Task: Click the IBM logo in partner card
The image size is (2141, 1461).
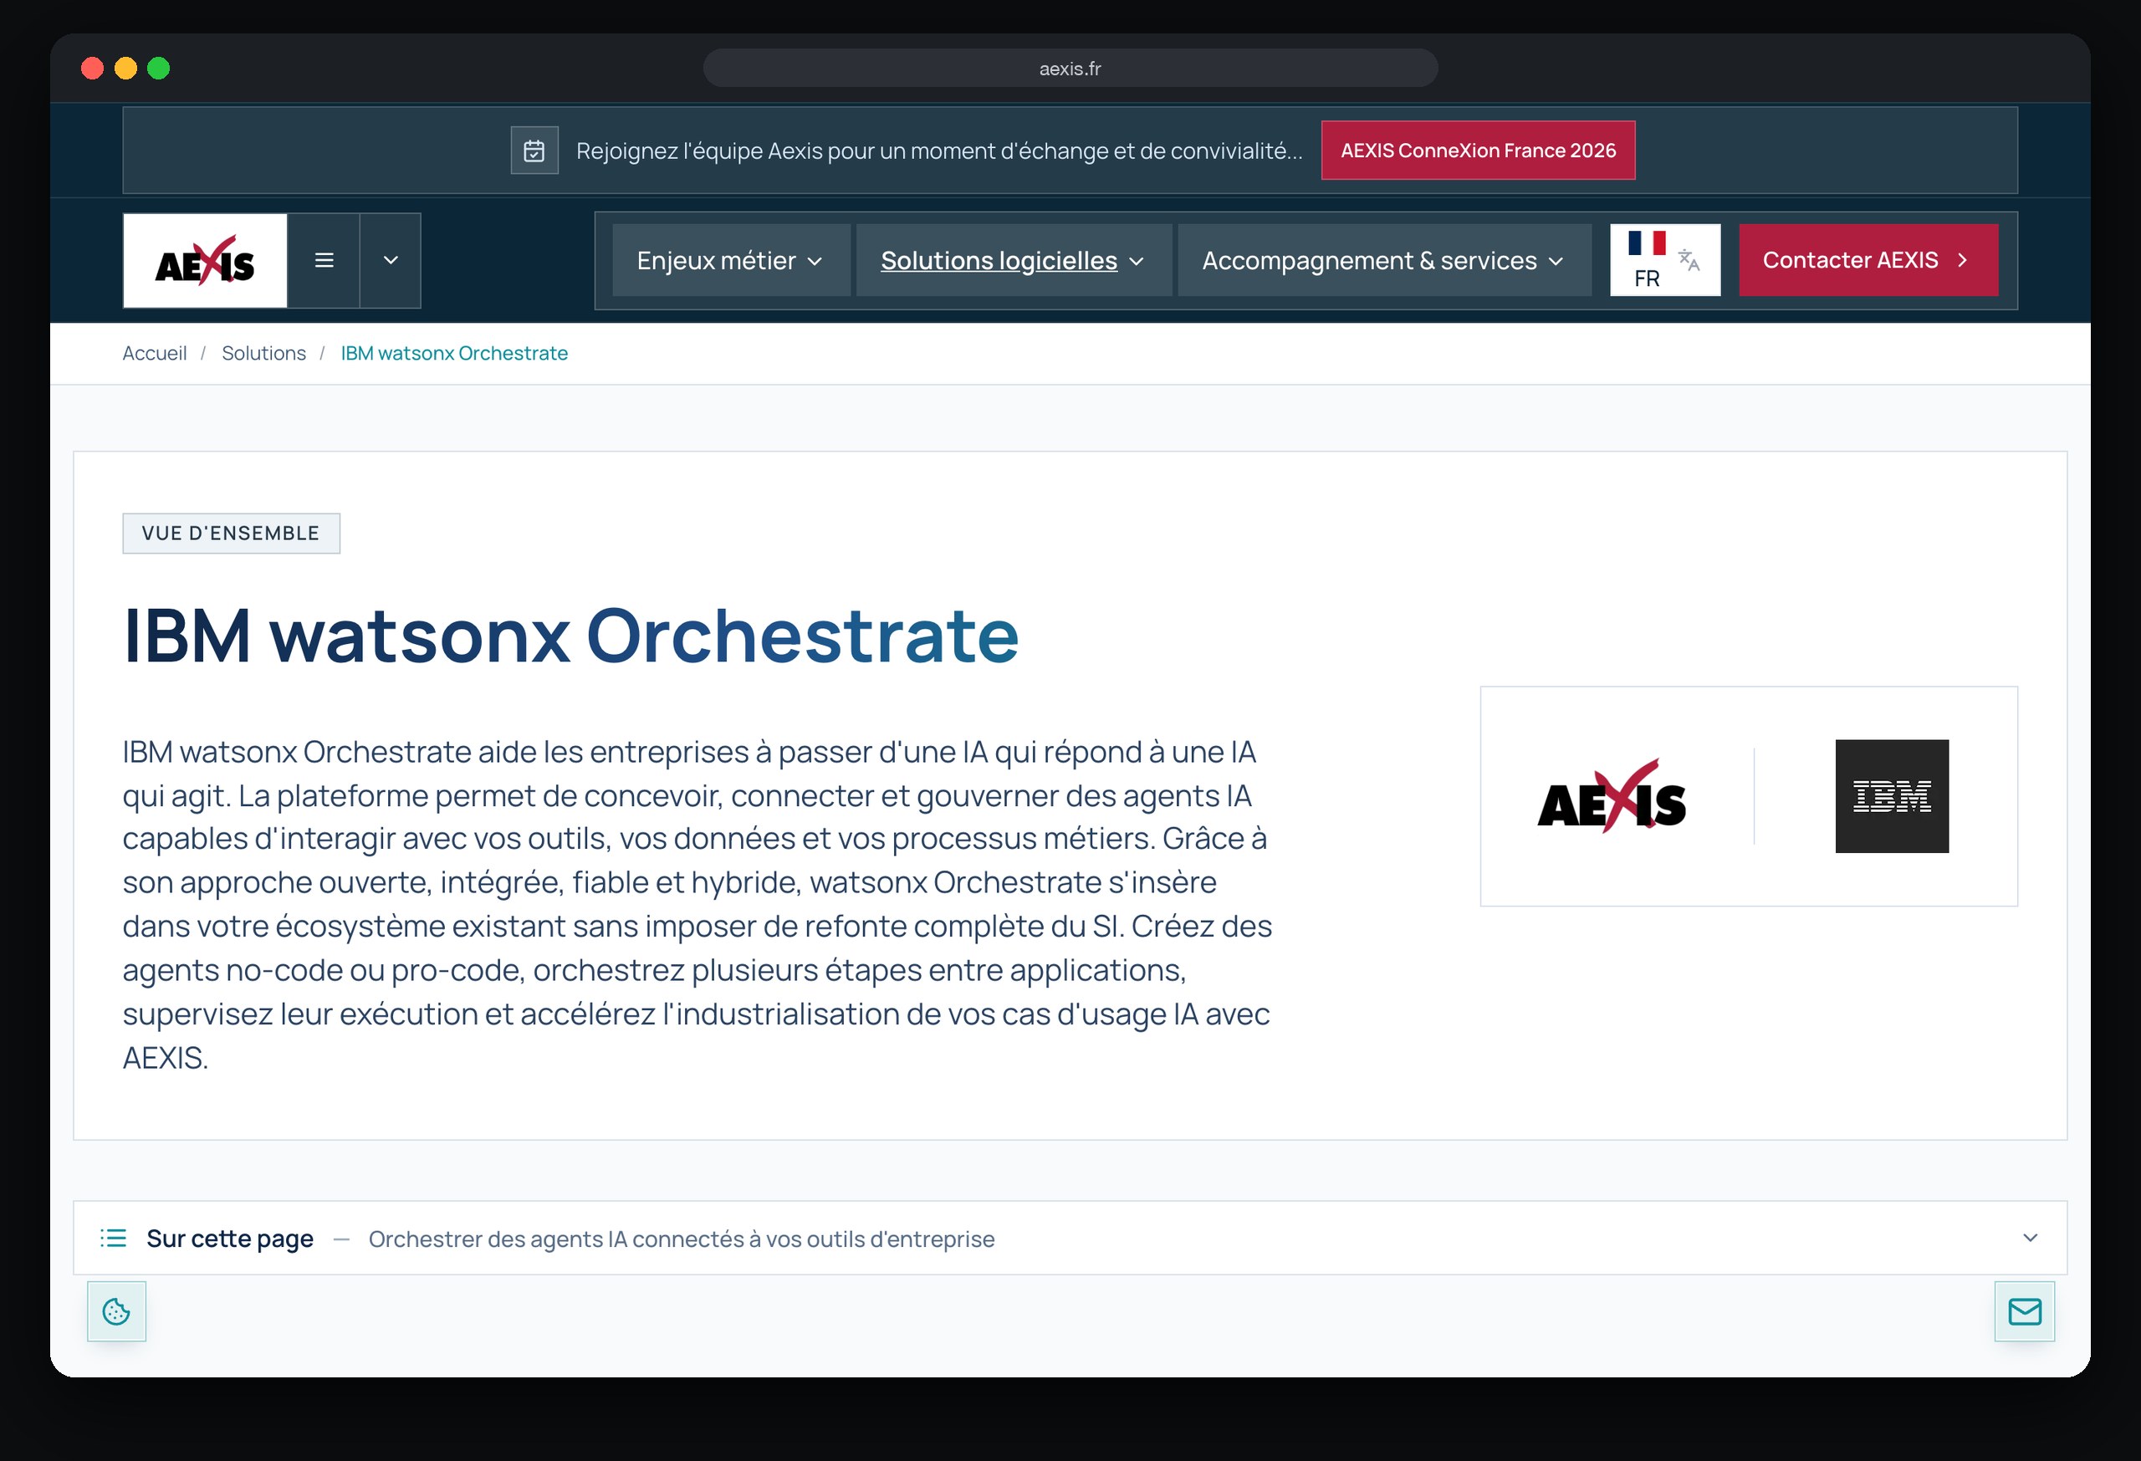Action: click(1891, 796)
